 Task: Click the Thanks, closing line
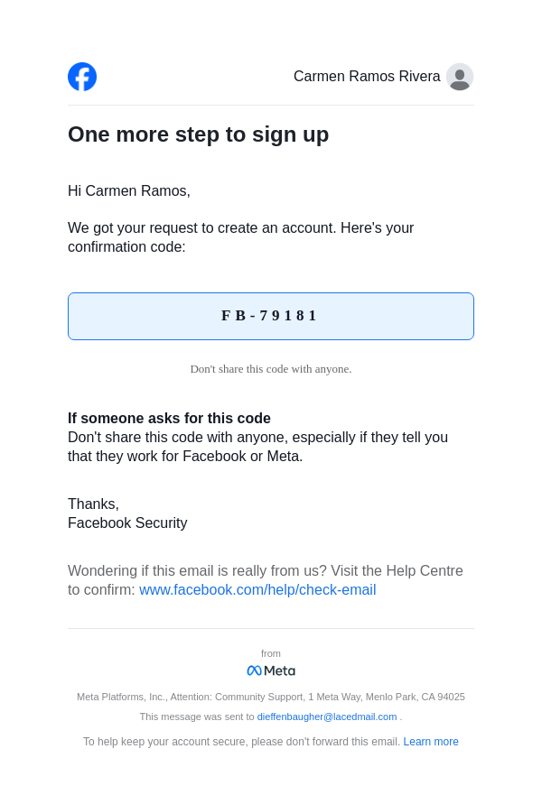pyautogui.click(x=93, y=504)
